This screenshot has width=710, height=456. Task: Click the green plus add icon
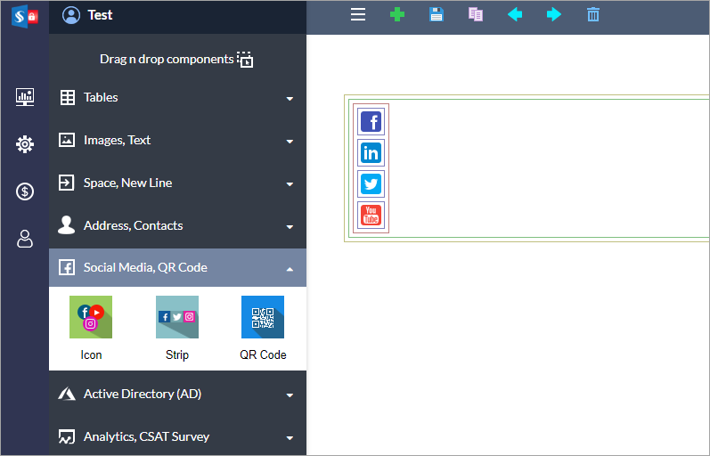397,14
